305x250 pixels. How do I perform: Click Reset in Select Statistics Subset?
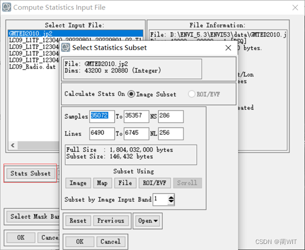(78, 221)
